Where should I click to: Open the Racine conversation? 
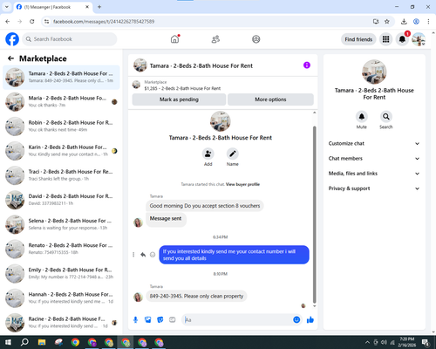coord(61,322)
